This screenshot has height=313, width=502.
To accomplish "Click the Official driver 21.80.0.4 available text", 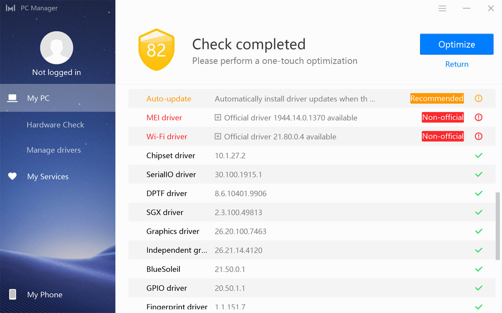I will click(x=280, y=136).
